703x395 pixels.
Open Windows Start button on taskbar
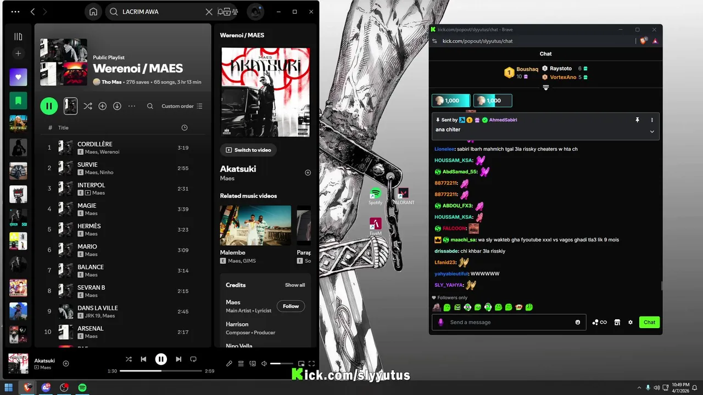[9, 388]
